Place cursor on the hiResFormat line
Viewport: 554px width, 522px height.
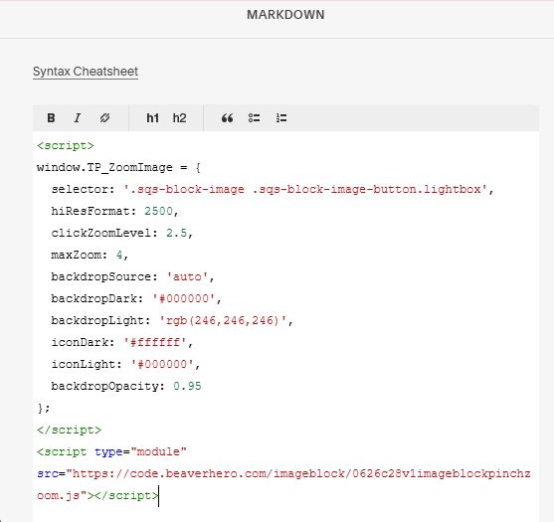[114, 211]
